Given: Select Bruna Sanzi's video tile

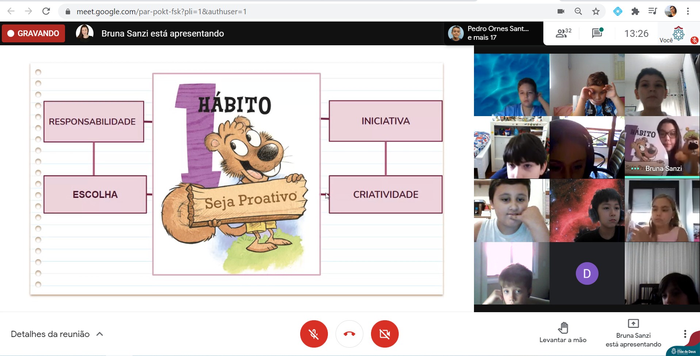Looking at the screenshot, I should (x=662, y=148).
